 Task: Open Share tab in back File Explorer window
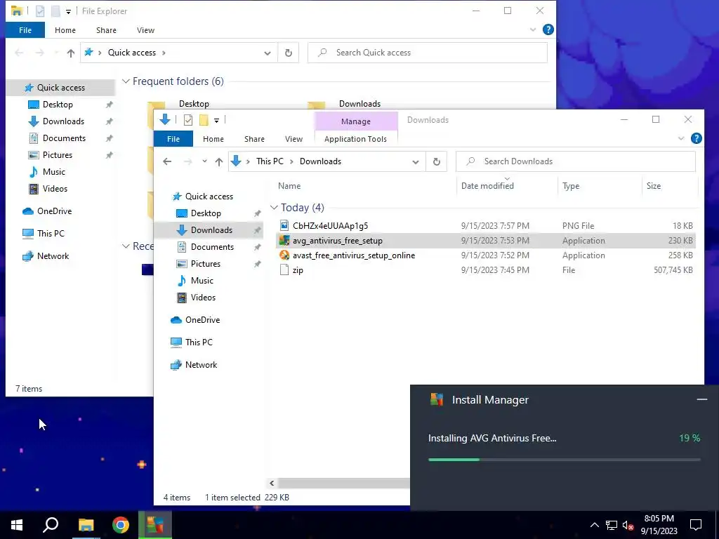click(x=106, y=30)
